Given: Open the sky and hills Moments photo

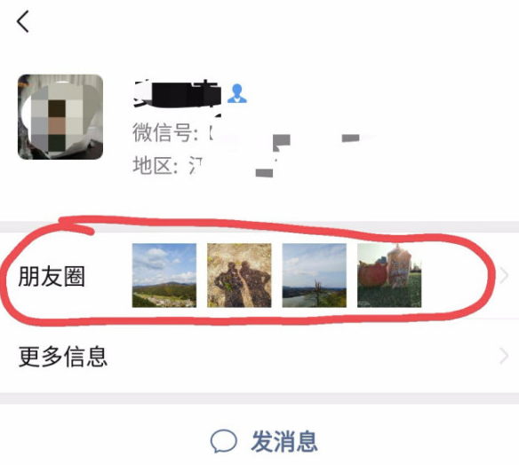Looking at the screenshot, I should point(164,276).
